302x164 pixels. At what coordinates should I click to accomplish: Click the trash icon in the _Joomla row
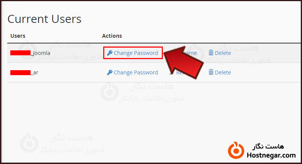[211, 53]
